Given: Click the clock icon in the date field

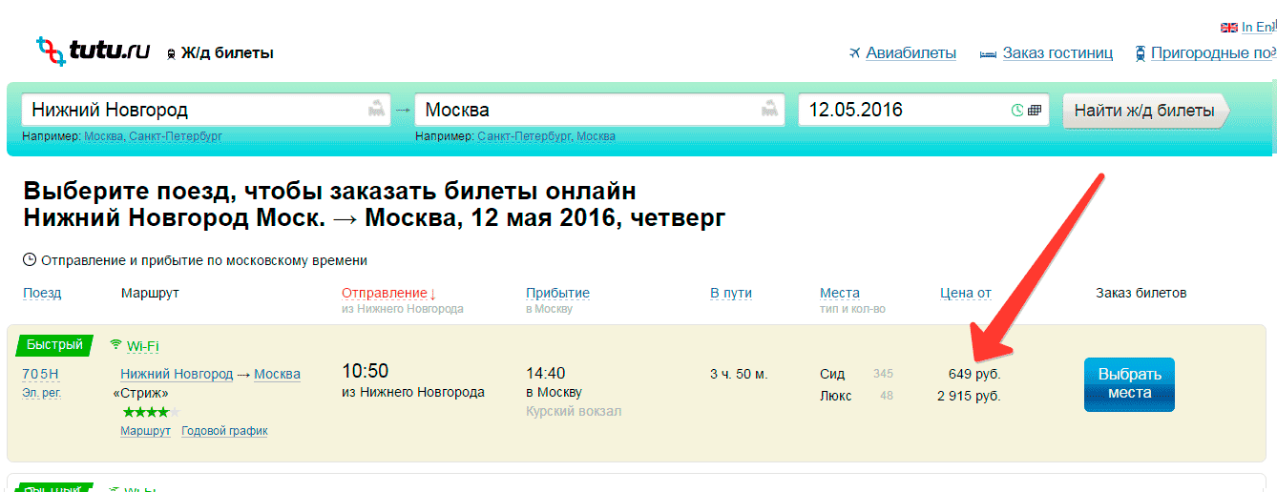Looking at the screenshot, I should tap(1017, 110).
